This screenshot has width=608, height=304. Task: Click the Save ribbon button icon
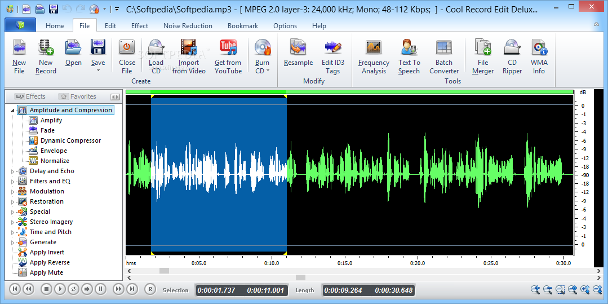[98, 47]
